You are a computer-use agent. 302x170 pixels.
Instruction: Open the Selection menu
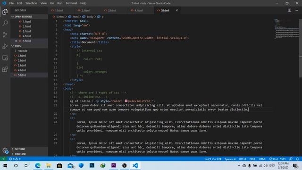click(31, 3)
